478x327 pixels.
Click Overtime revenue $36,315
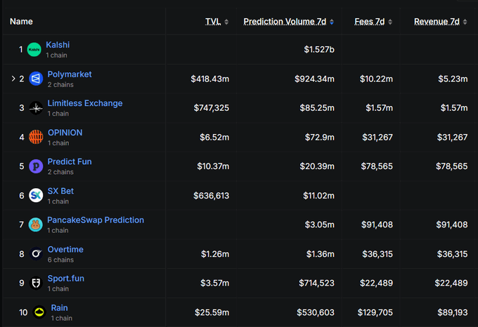453,254
